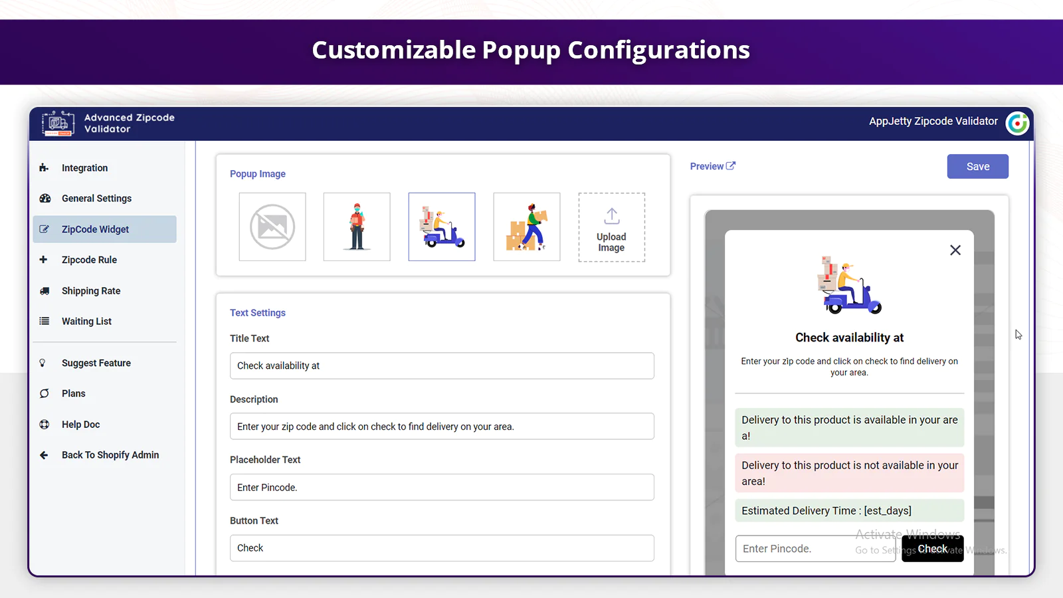Click the Title Text input field
Viewport: 1063px width, 598px height.
[x=442, y=365]
